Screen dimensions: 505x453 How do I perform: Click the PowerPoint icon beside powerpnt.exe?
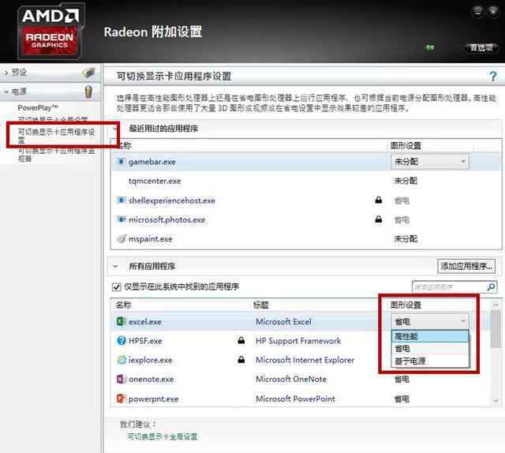pos(121,399)
